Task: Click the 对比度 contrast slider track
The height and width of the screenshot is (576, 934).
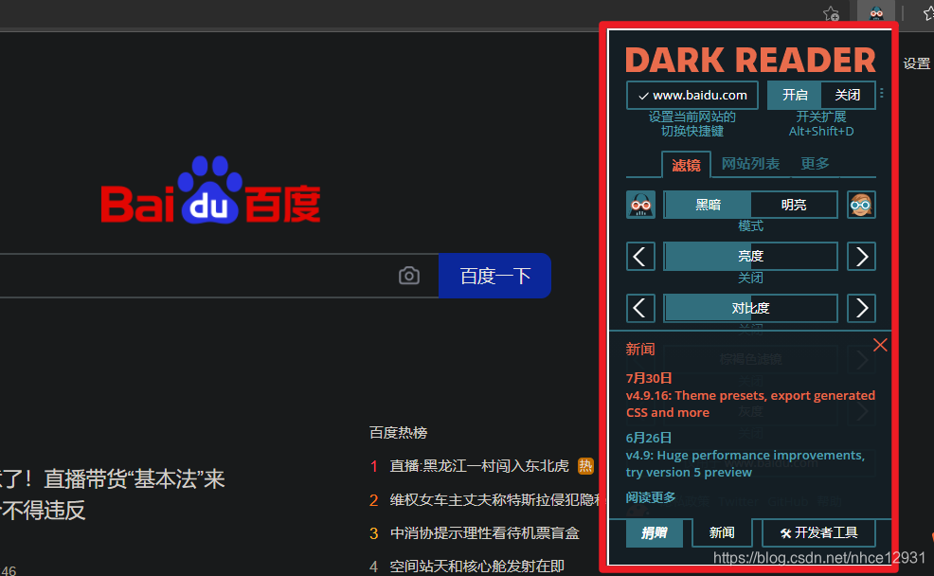Action: click(750, 309)
